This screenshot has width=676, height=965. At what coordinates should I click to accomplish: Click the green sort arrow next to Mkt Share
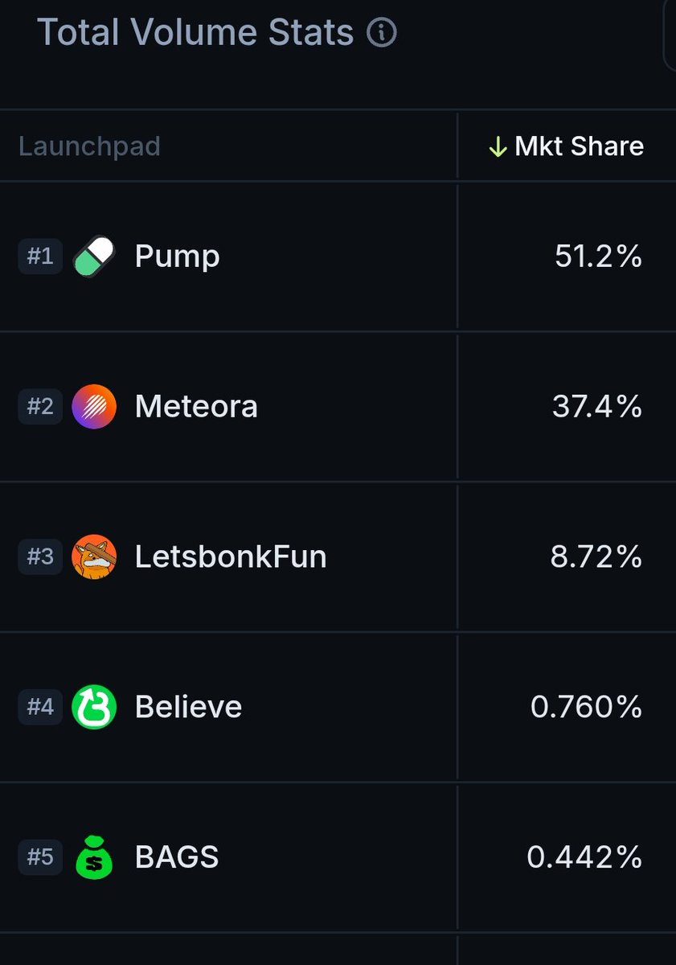pyautogui.click(x=498, y=146)
